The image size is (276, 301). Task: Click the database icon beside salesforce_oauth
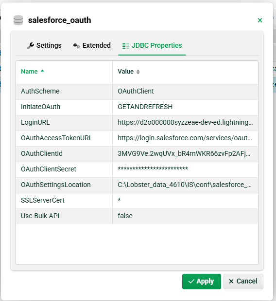[x=18, y=20]
